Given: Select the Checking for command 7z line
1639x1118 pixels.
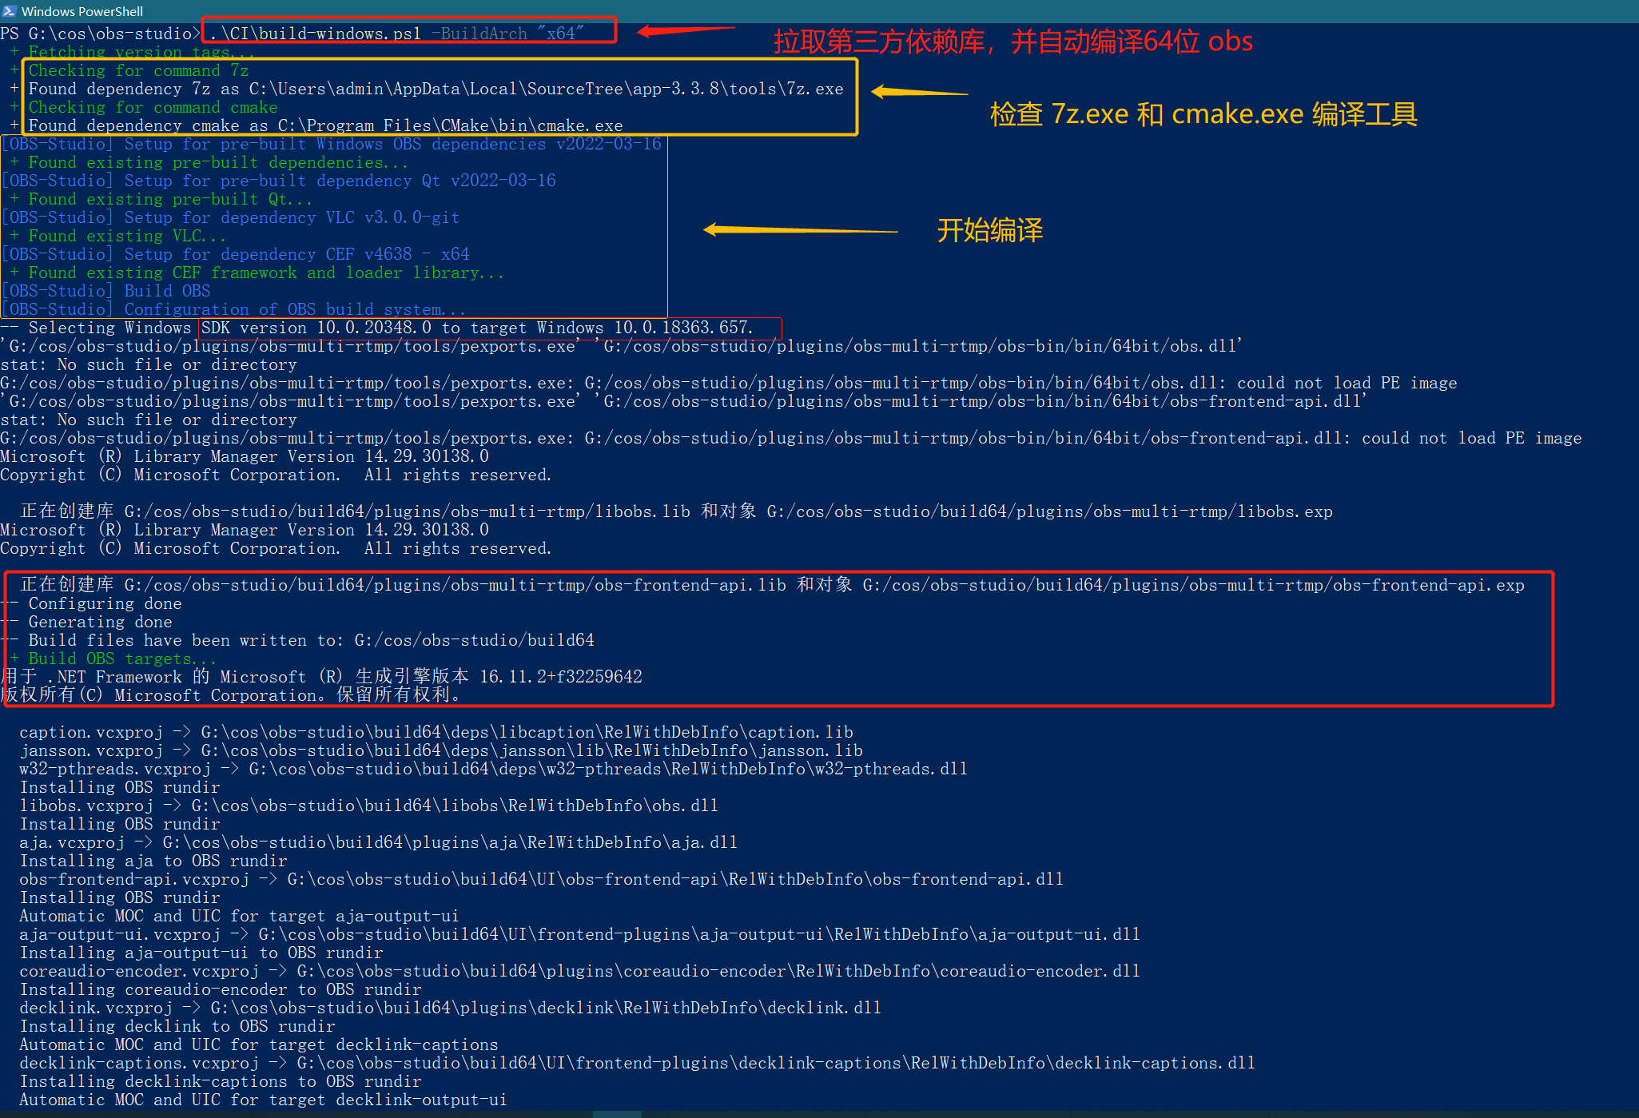Looking at the screenshot, I should 136,70.
